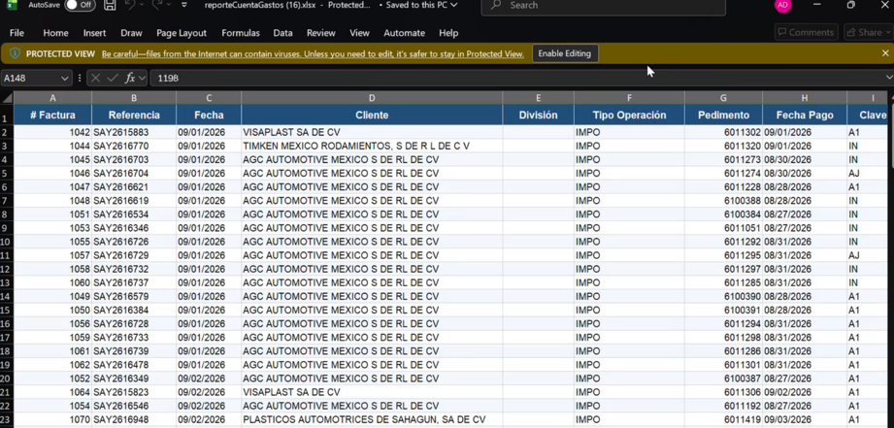894x428 pixels.
Task: Click the Search box in title bar
Action: tap(603, 6)
